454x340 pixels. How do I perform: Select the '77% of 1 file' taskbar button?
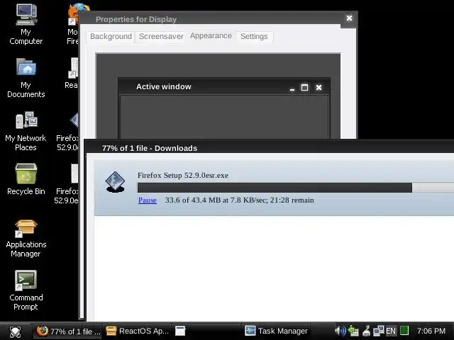(68, 331)
